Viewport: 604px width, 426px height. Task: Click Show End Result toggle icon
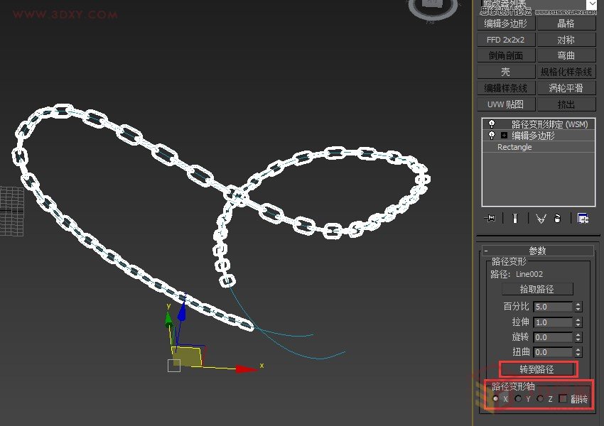click(517, 219)
